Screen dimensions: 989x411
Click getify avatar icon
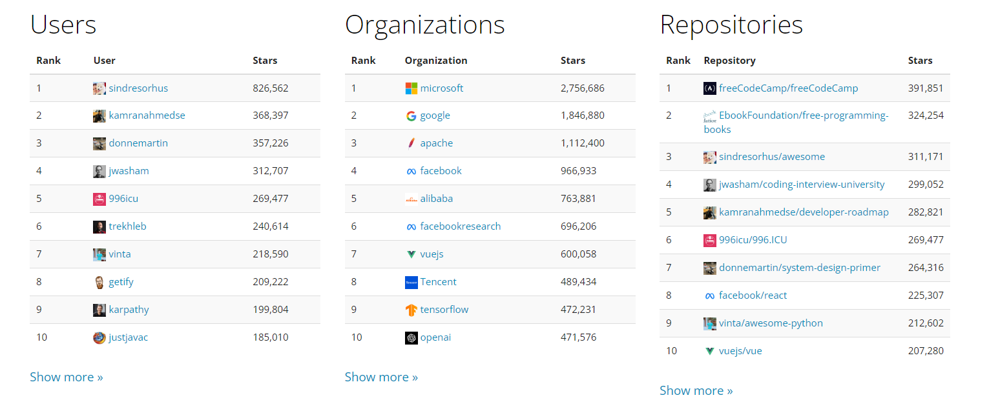(x=99, y=283)
